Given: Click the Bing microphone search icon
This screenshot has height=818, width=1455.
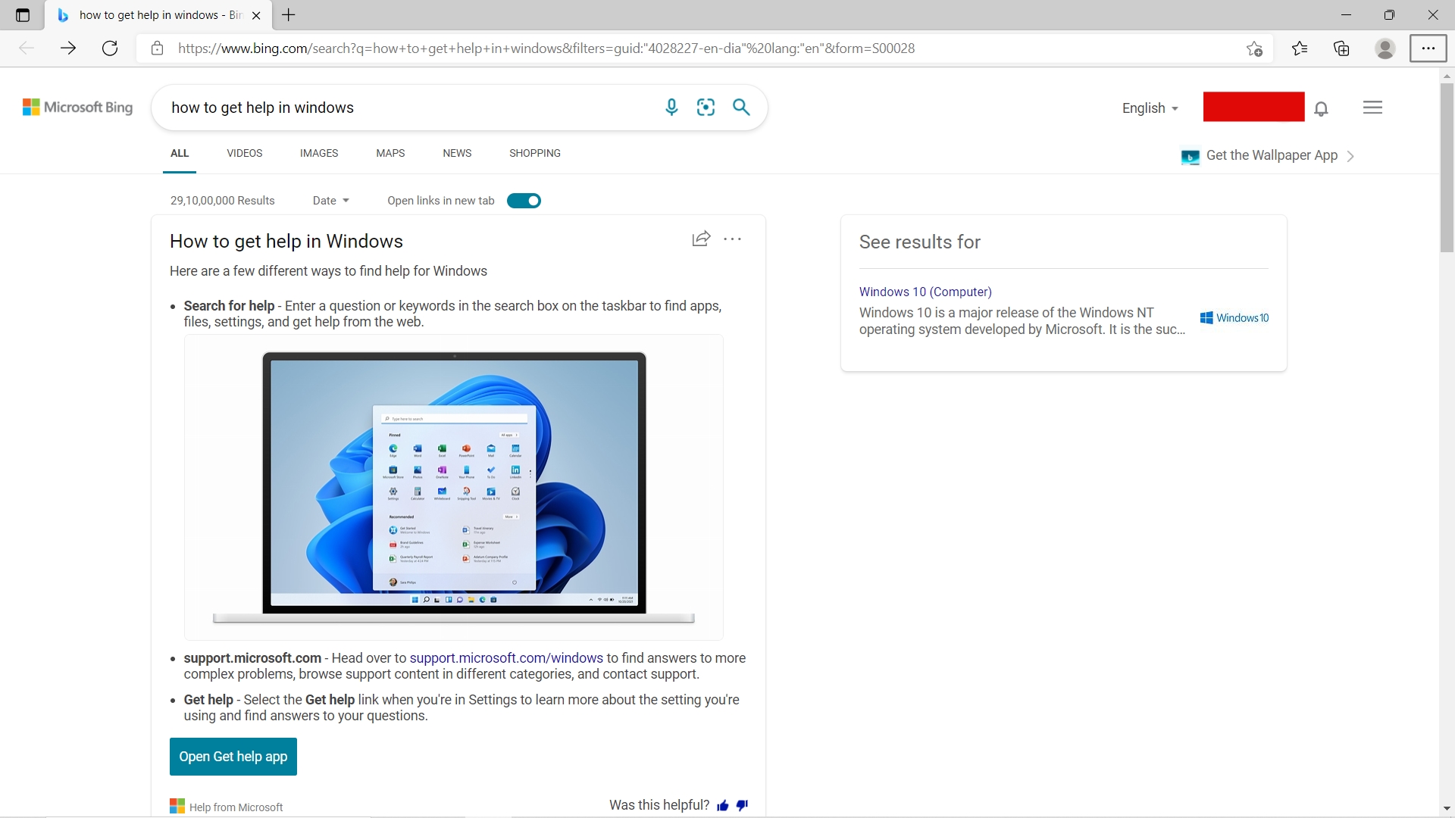Looking at the screenshot, I should click(671, 107).
